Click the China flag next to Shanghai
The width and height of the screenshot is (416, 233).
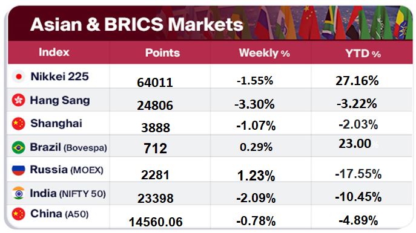(x=19, y=124)
